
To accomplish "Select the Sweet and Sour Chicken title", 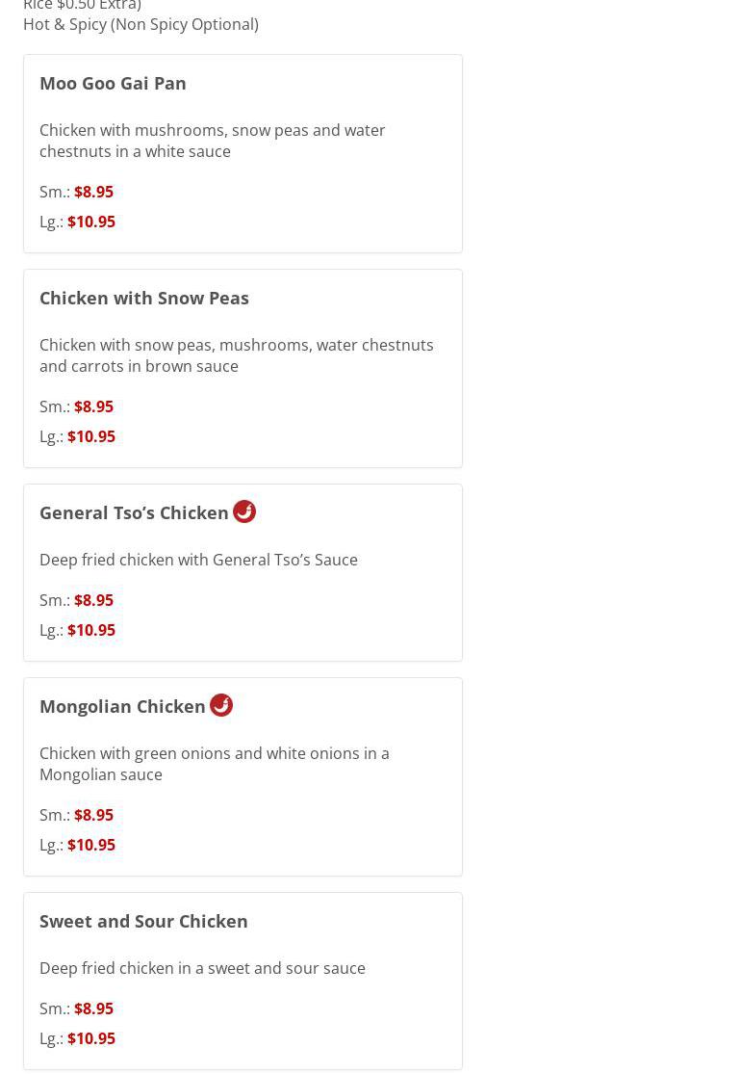I will [143, 921].
